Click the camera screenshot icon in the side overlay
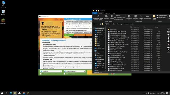170x95 pixels. point(168,32)
